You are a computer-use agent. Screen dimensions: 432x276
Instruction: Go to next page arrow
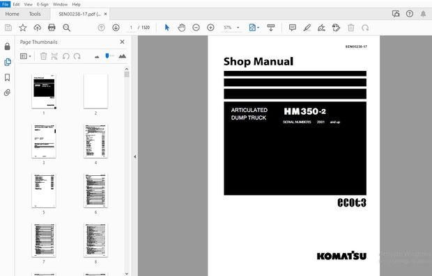[x=116, y=28]
